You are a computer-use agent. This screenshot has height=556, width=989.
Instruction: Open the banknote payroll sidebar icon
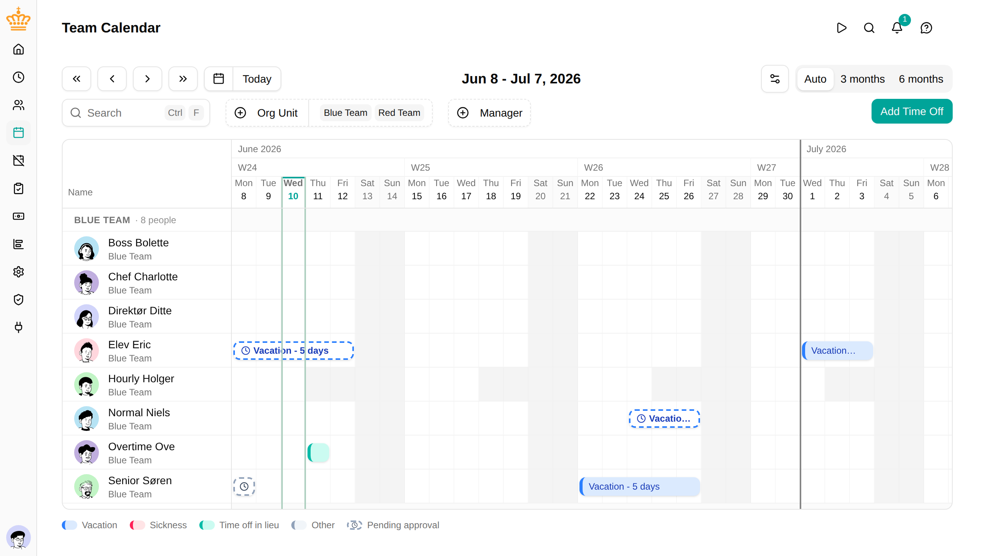click(19, 216)
